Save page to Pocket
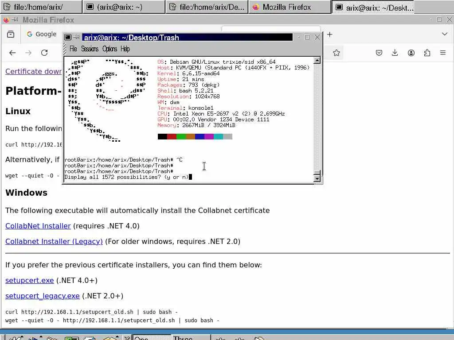Image resolution: width=454 pixels, height=340 pixels. point(379,53)
